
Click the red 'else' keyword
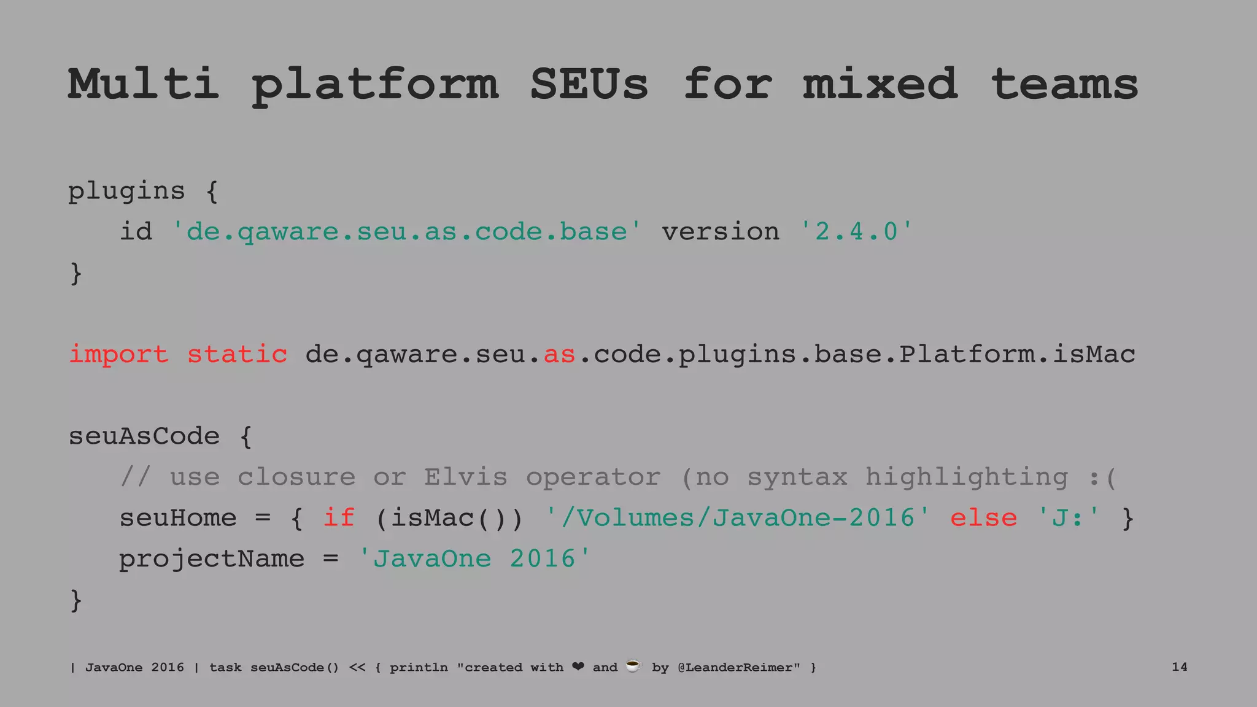coord(983,518)
